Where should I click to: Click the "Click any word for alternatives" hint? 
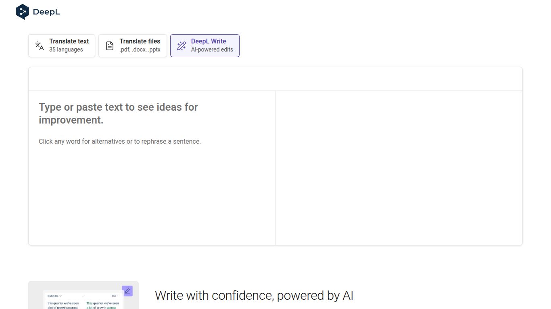(x=120, y=141)
